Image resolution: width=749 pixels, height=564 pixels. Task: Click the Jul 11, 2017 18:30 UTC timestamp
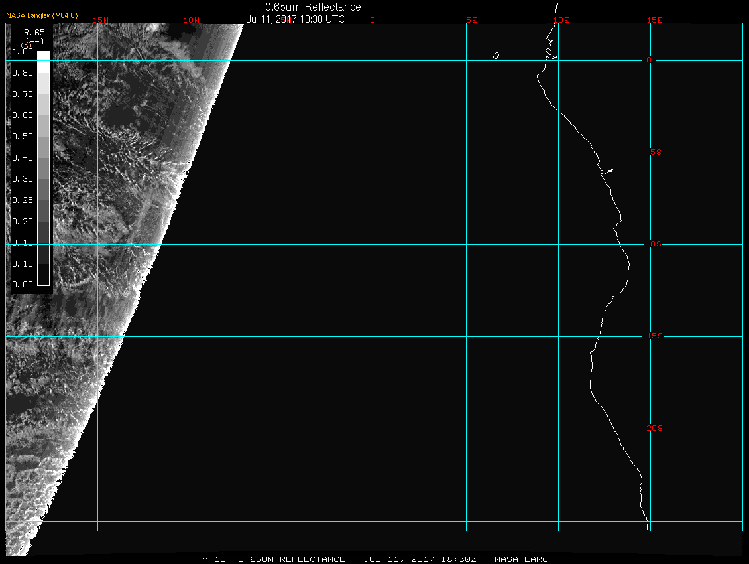296,19
